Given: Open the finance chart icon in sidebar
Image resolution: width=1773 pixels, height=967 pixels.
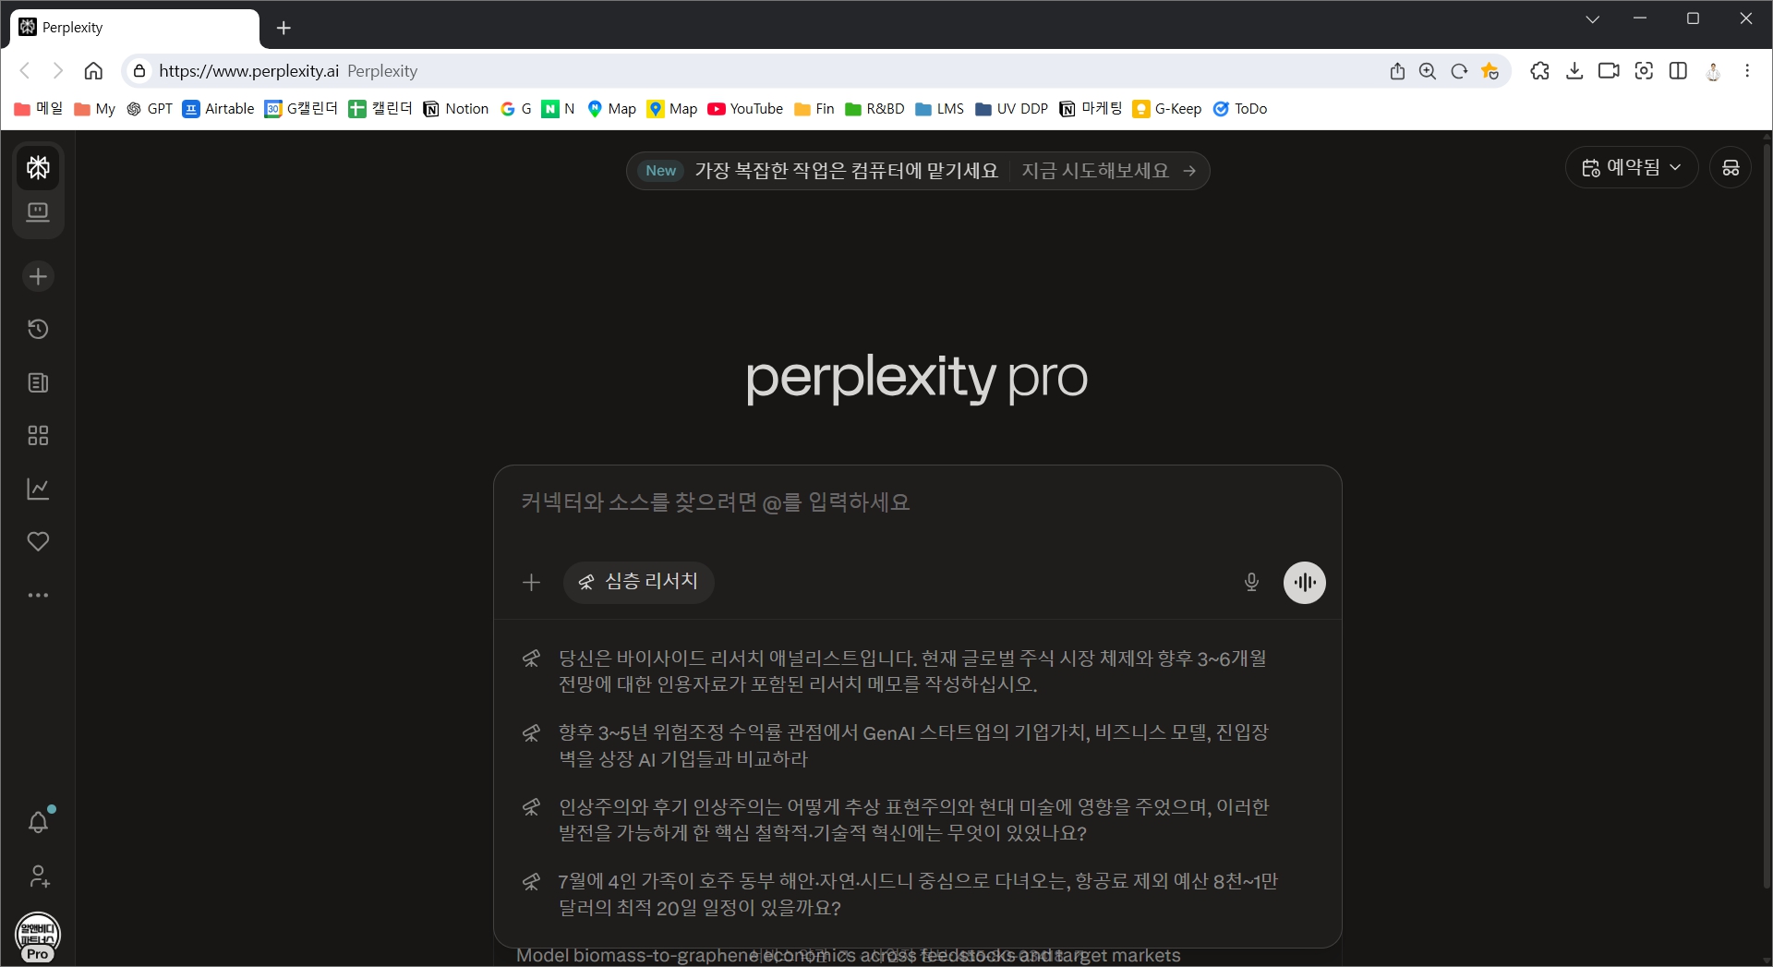Looking at the screenshot, I should click(x=38, y=489).
